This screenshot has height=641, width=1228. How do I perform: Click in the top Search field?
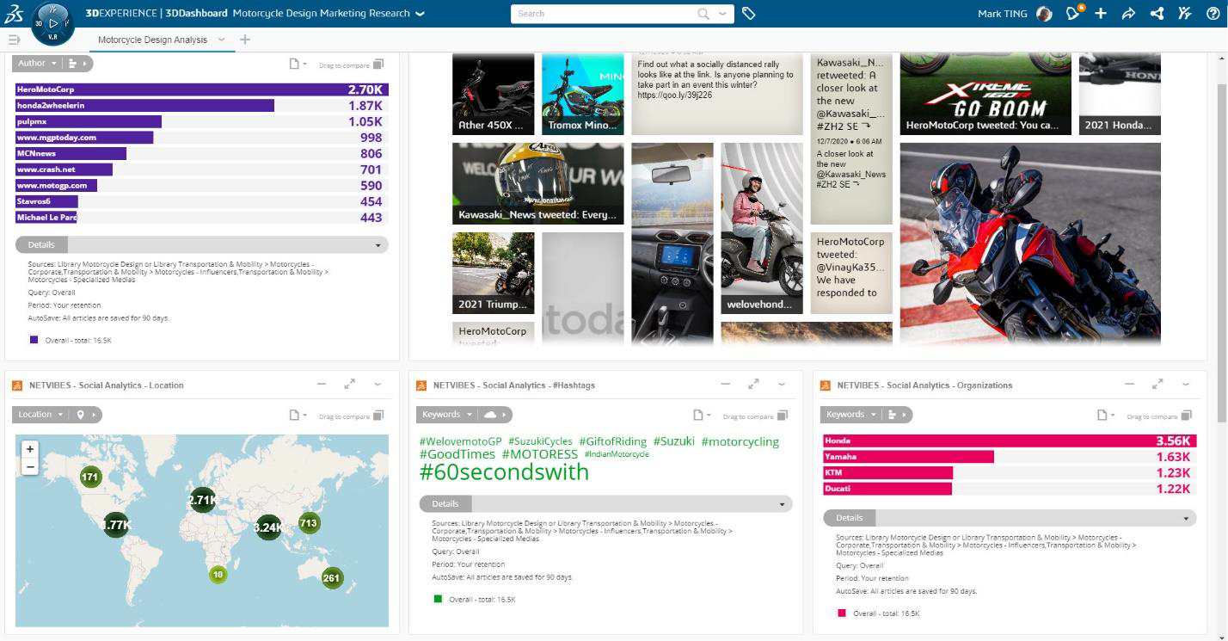tap(606, 14)
